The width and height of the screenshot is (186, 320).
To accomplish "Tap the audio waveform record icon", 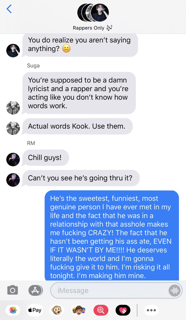I will [x=175, y=290].
